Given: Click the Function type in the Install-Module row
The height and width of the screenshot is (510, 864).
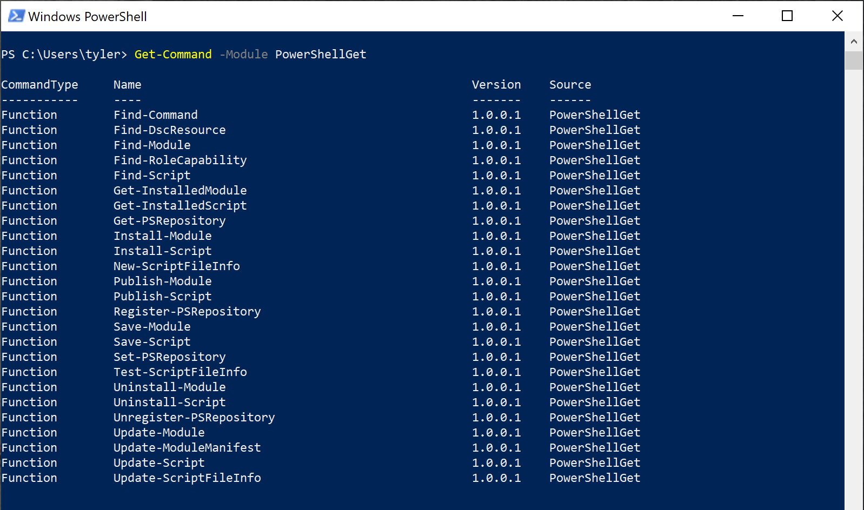Looking at the screenshot, I should pyautogui.click(x=29, y=236).
